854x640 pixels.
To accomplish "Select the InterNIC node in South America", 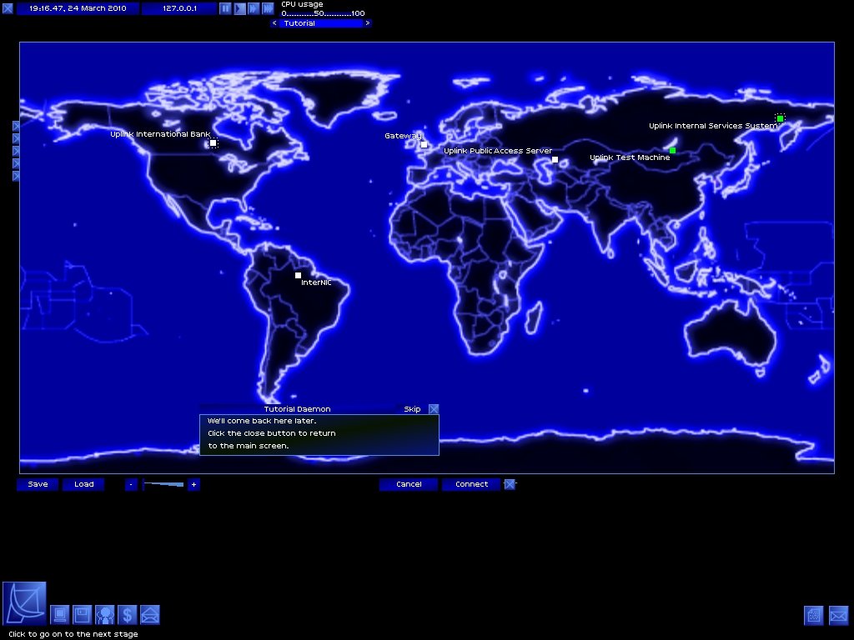I will [298, 275].
